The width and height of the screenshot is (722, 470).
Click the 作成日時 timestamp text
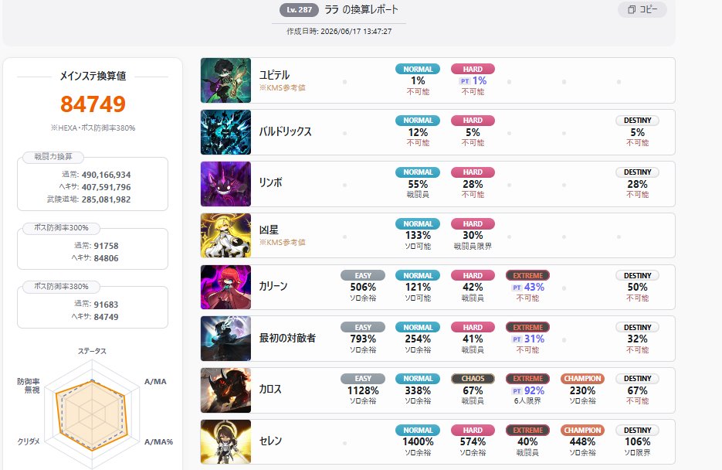[339, 32]
